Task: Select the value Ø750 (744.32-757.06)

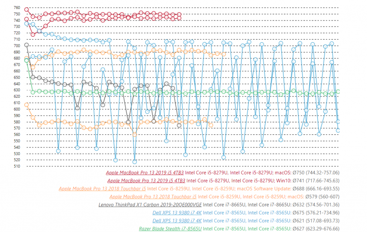Action: pos(316,173)
